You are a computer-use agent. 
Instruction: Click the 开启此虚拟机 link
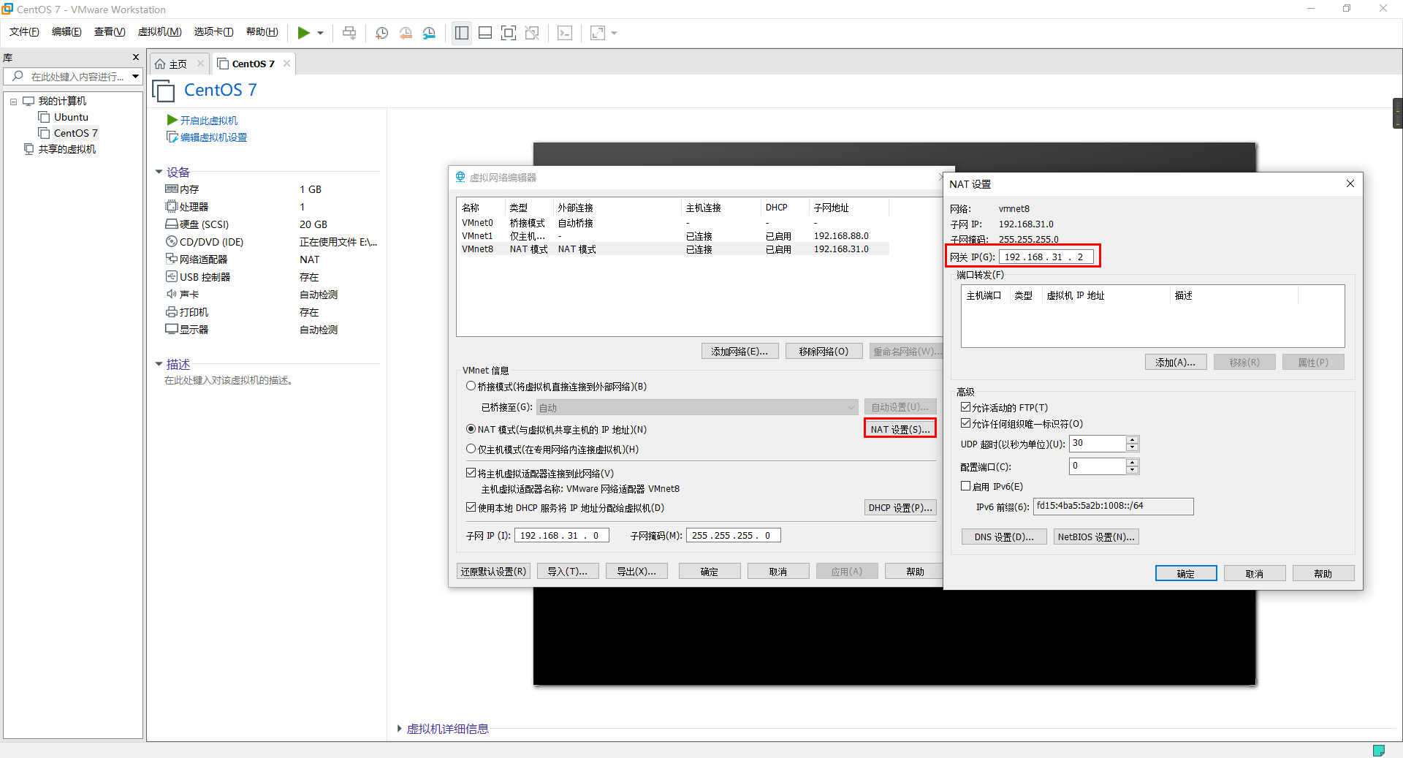(208, 121)
